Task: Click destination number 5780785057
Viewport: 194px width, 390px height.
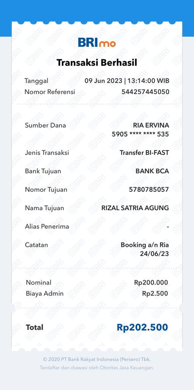Action: coord(149,190)
